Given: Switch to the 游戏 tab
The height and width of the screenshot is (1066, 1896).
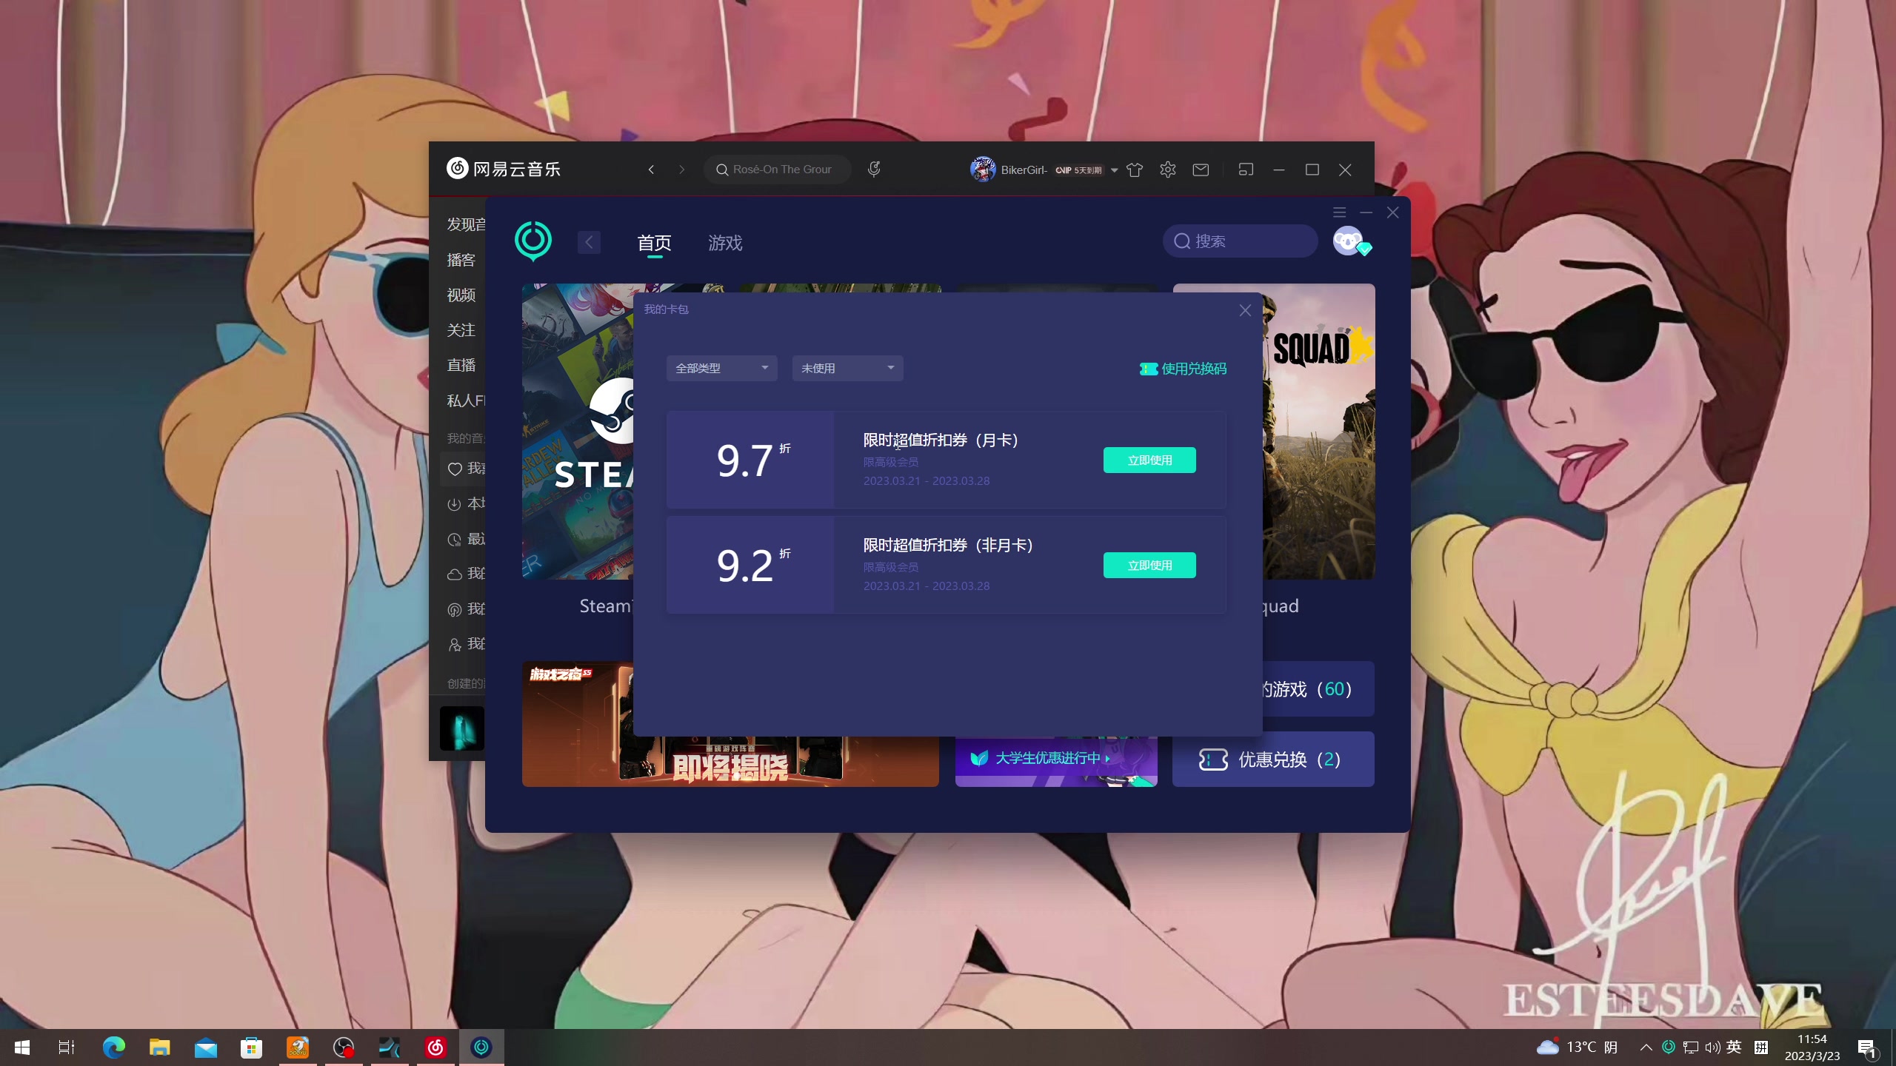Looking at the screenshot, I should [x=725, y=243].
